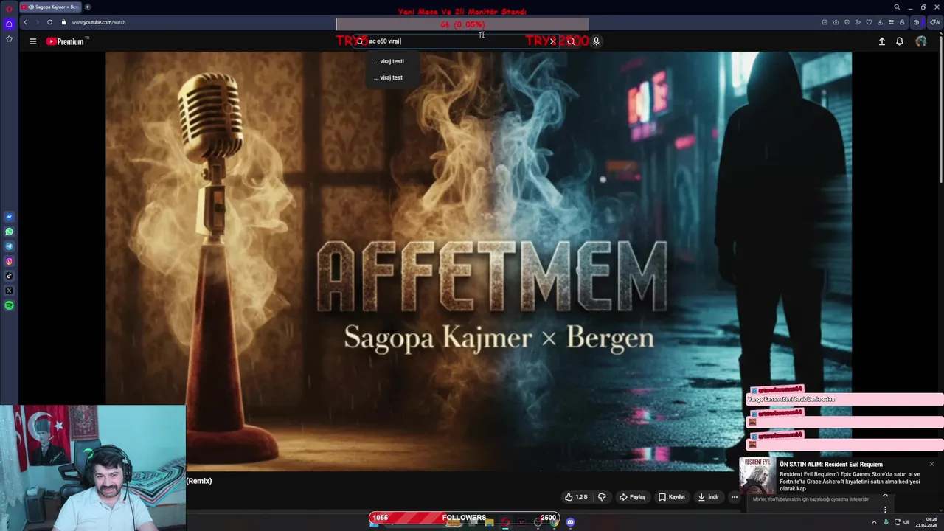Click the YouTube search input field
The image size is (944, 531).
click(x=457, y=41)
